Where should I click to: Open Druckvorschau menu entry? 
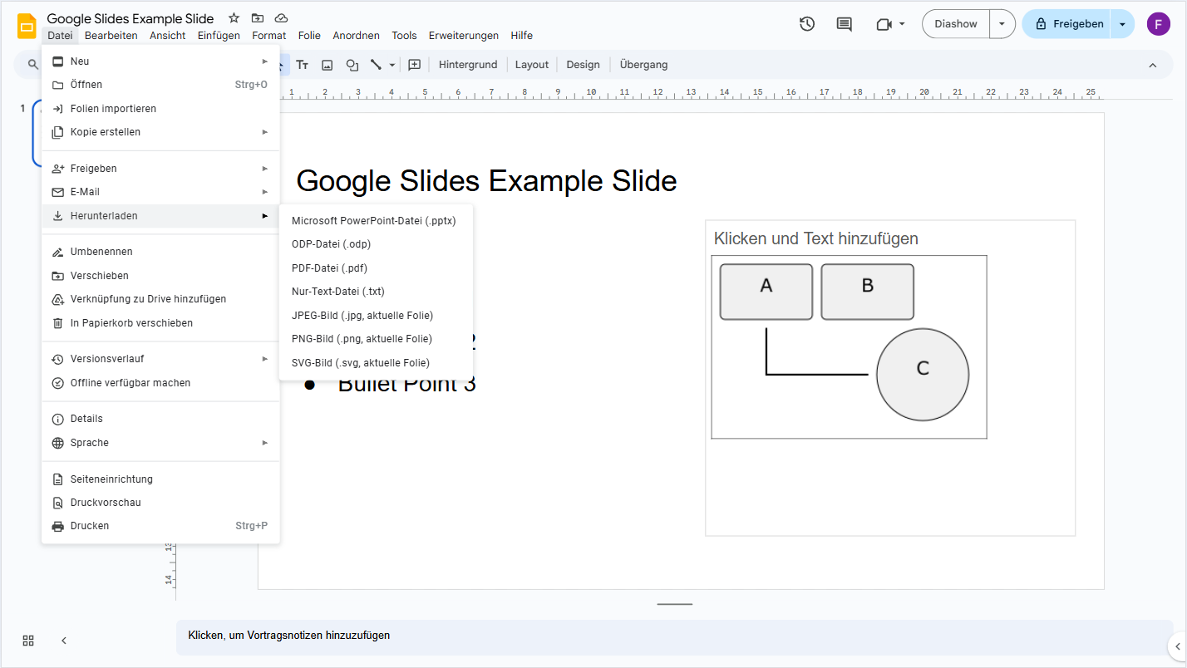[160, 503]
